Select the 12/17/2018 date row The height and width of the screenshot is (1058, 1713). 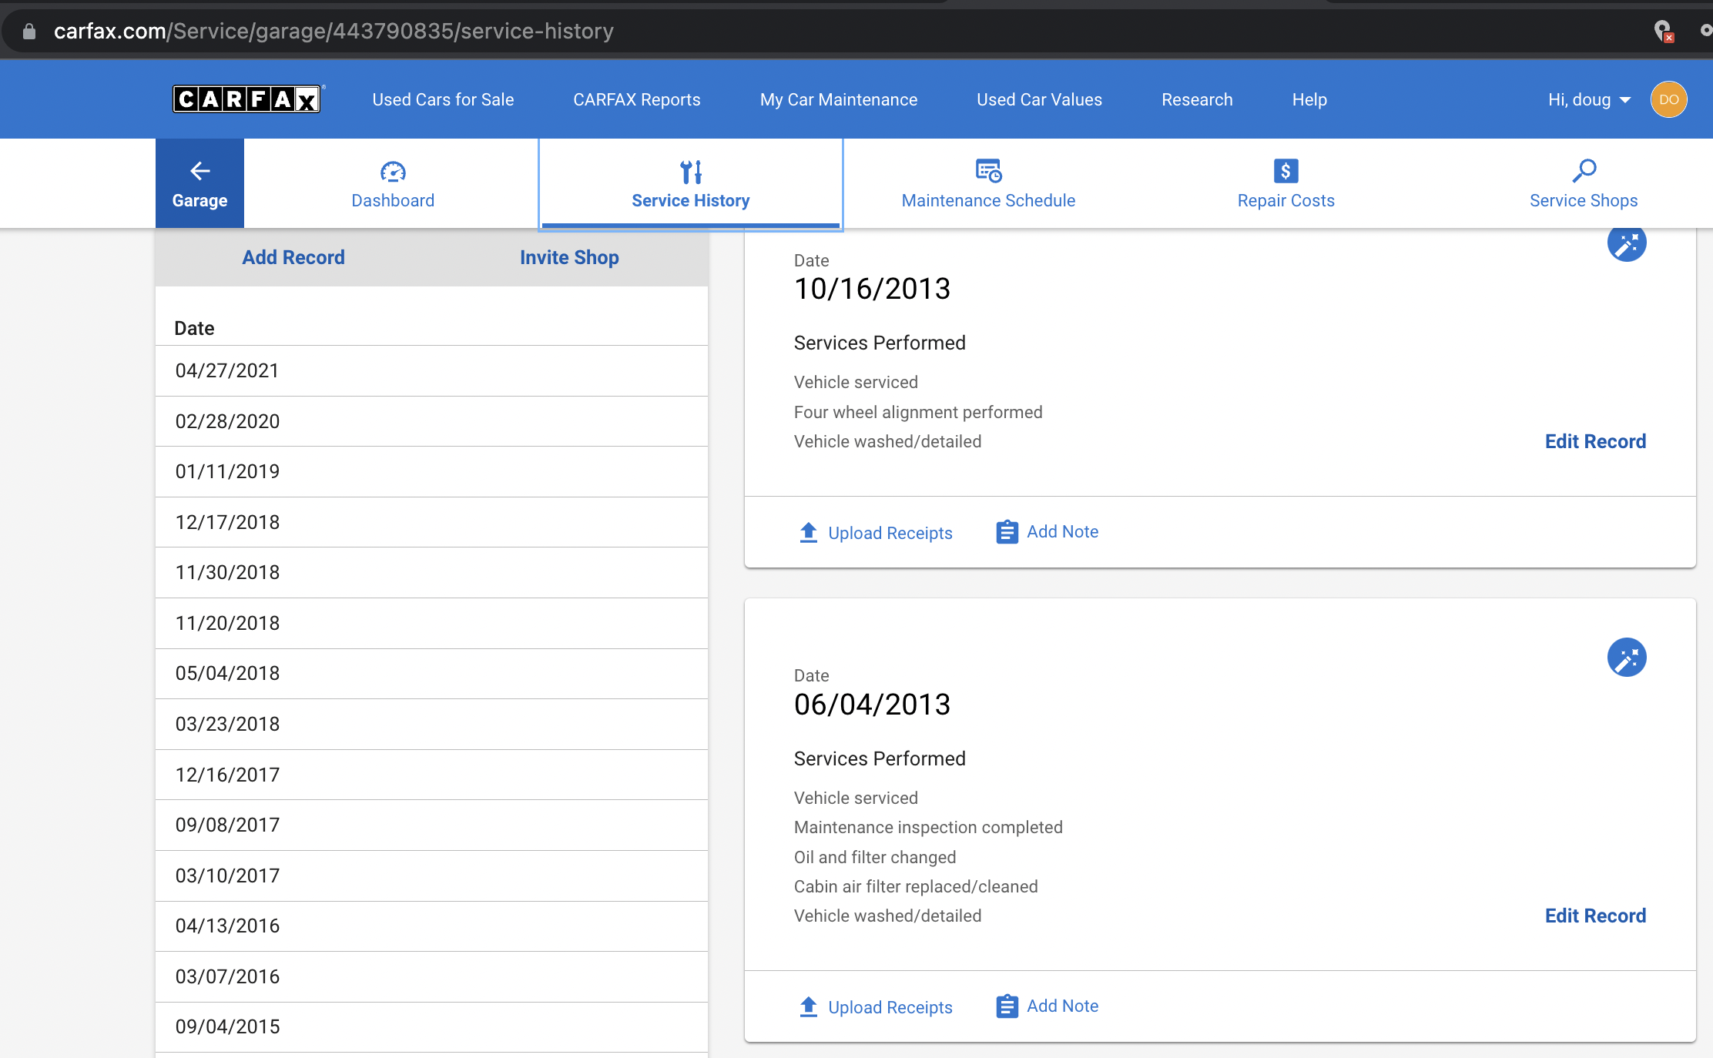coord(431,522)
